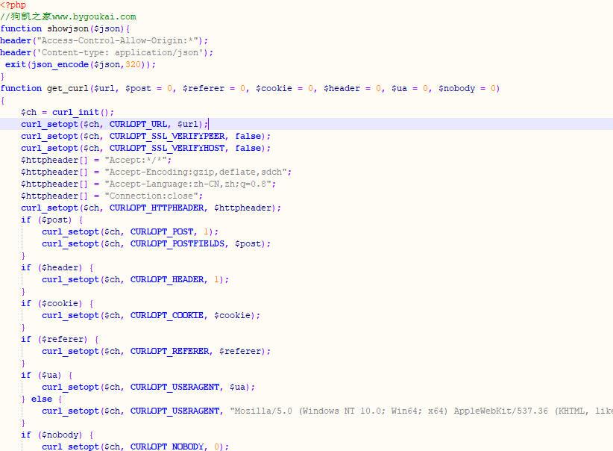
Task: Click the CURLOPT_SSL_VERIFYPEER constant
Action: (x=167, y=136)
